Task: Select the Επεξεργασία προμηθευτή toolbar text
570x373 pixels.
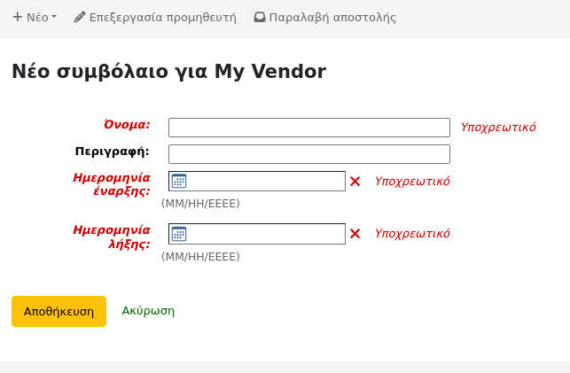Action: (163, 17)
